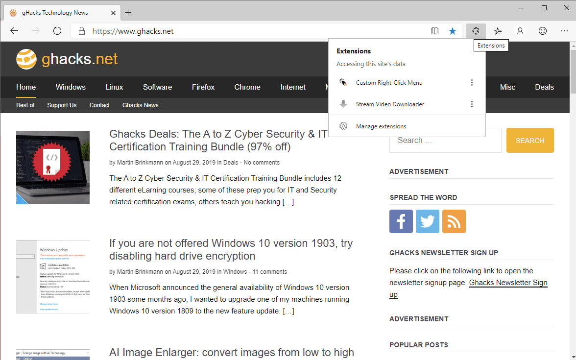
Task: Open the 11 comments link
Action: [269, 272]
